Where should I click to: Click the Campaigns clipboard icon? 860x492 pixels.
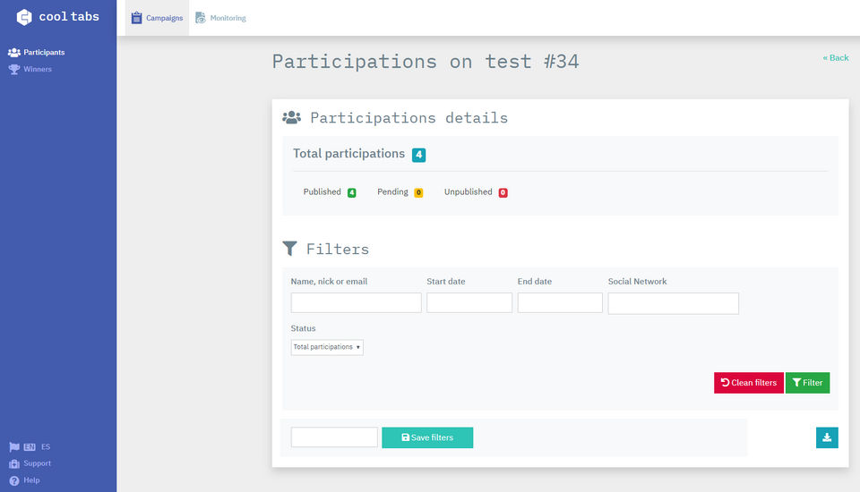(136, 18)
